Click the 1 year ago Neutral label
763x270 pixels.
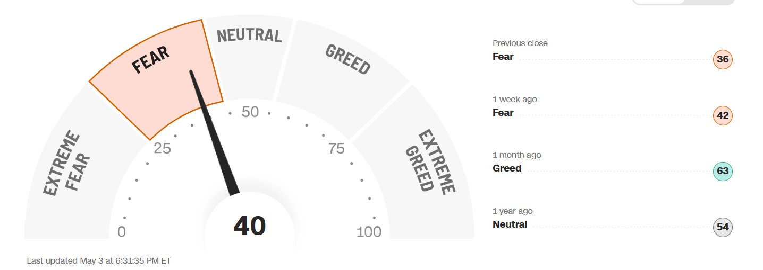coord(510,224)
